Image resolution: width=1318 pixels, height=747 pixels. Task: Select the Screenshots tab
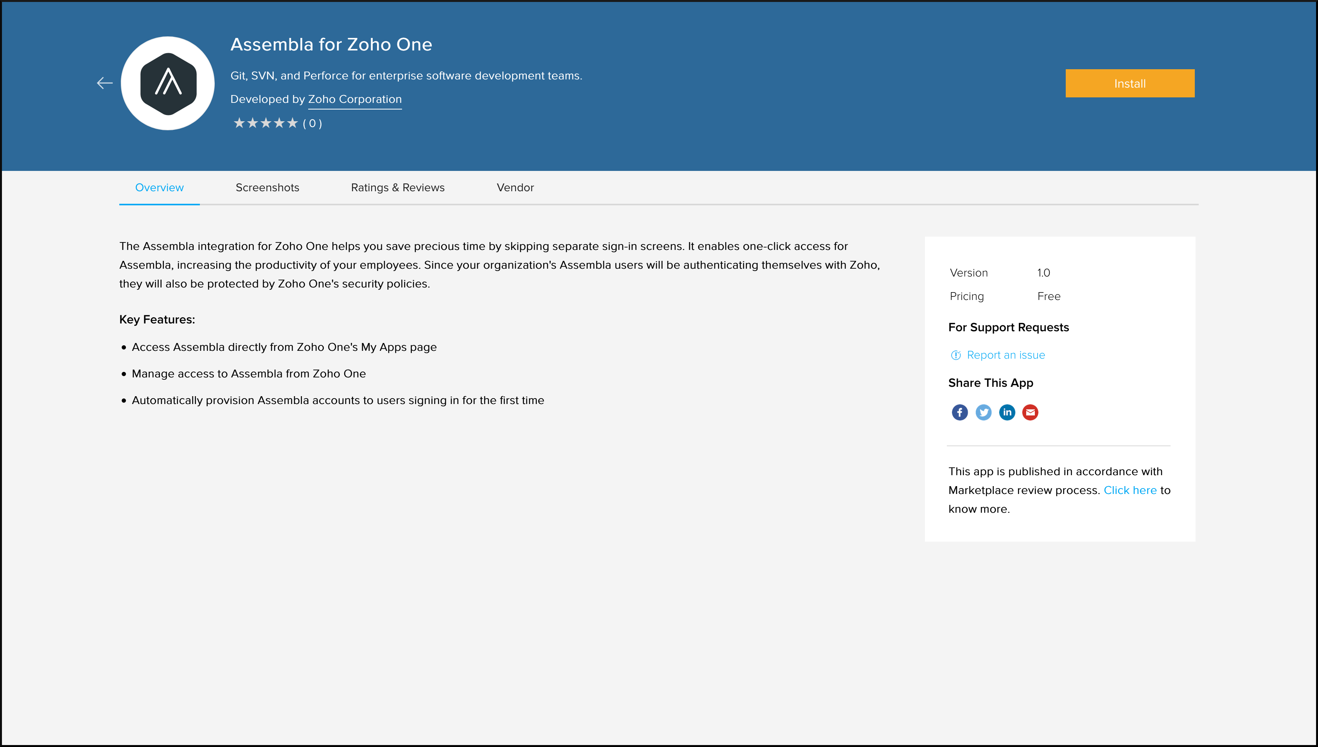point(267,187)
